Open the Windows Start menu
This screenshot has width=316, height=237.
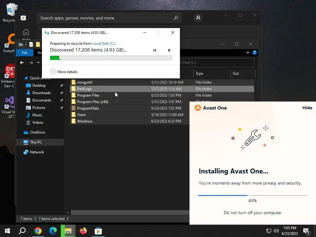pos(7,231)
